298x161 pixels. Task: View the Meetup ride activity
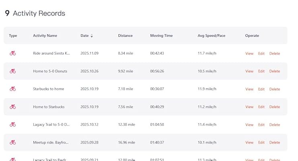tap(249, 142)
